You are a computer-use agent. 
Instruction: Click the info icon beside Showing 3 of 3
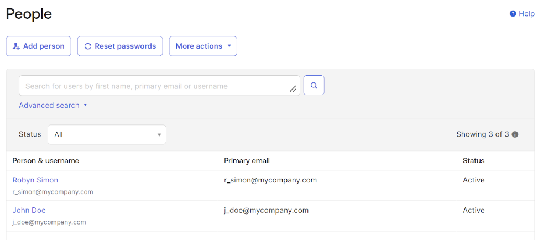tap(515, 134)
